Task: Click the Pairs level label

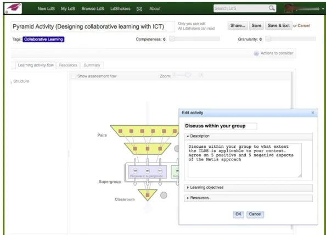Action: click(x=102, y=135)
